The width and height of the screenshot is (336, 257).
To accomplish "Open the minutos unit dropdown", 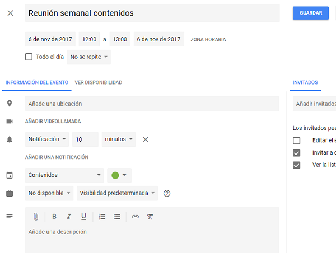I will point(119,139).
